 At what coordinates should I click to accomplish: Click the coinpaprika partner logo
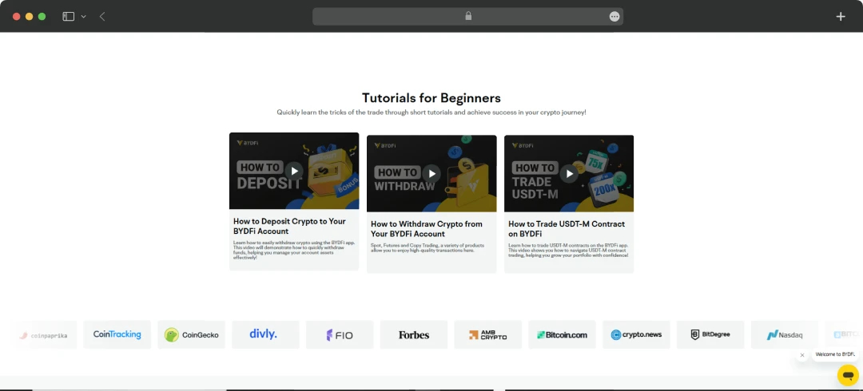pyautogui.click(x=43, y=334)
